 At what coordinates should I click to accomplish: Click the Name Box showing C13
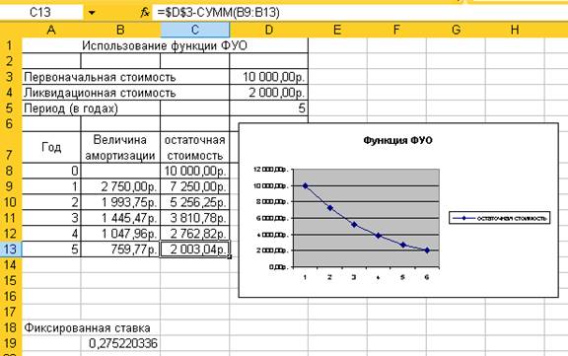tap(41, 13)
